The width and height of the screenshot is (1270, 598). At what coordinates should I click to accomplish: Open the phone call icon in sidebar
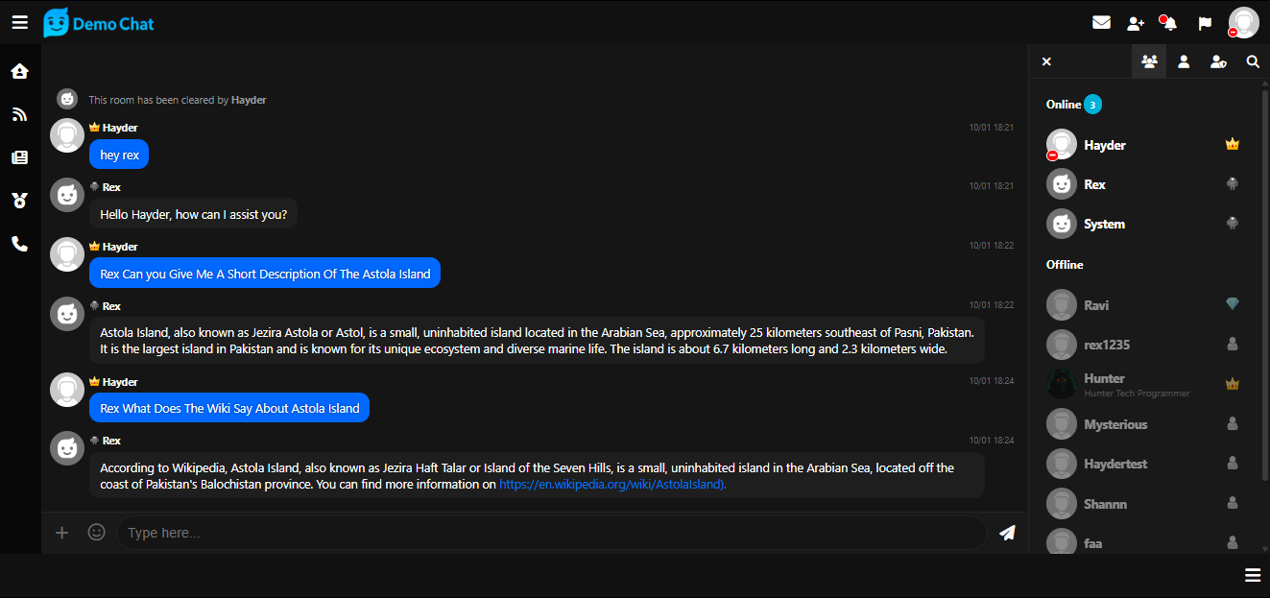coord(19,244)
